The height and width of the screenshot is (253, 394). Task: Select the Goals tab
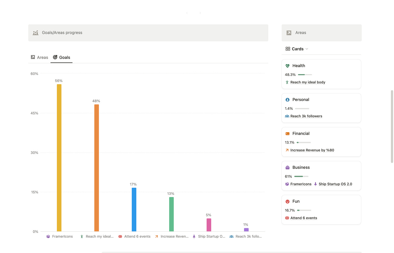point(61,57)
